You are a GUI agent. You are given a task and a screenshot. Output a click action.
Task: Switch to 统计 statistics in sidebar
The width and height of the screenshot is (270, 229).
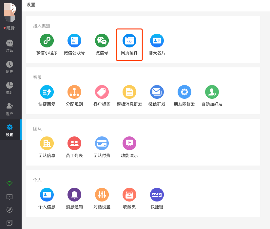(10, 88)
